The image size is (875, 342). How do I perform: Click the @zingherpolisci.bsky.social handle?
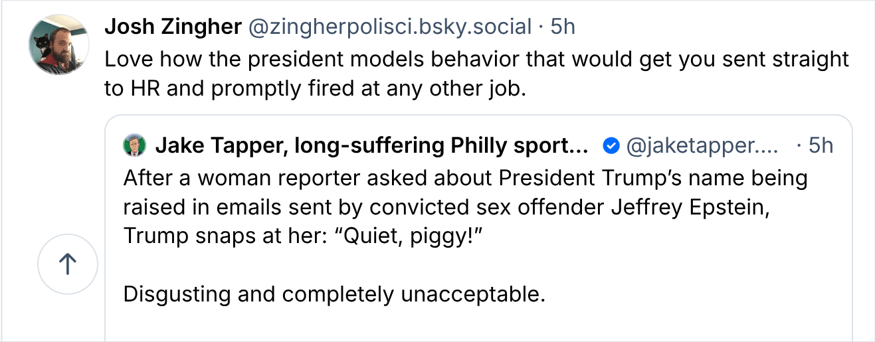coord(389,27)
